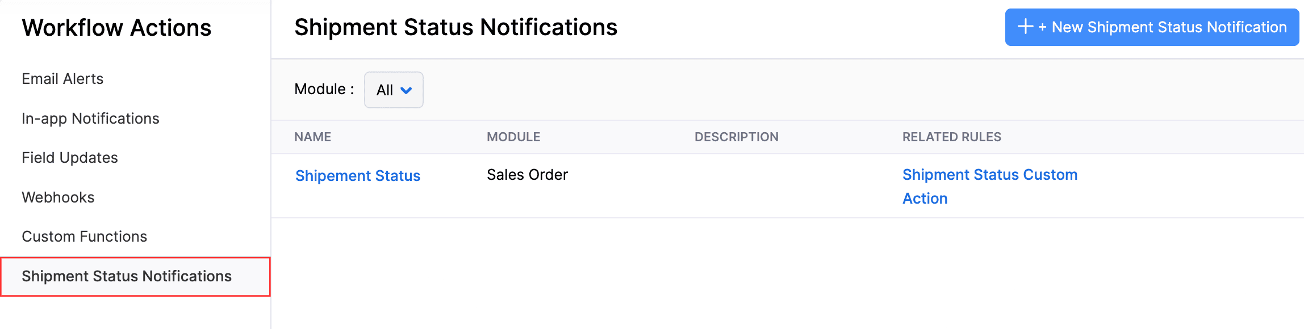
Task: Click the Shipment Status Notifications page title
Action: pyautogui.click(x=455, y=26)
